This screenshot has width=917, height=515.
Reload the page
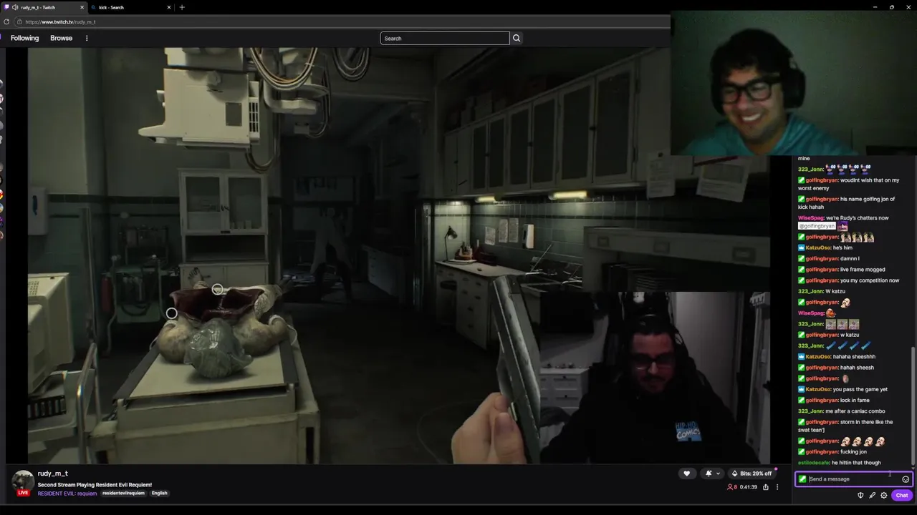click(6, 21)
